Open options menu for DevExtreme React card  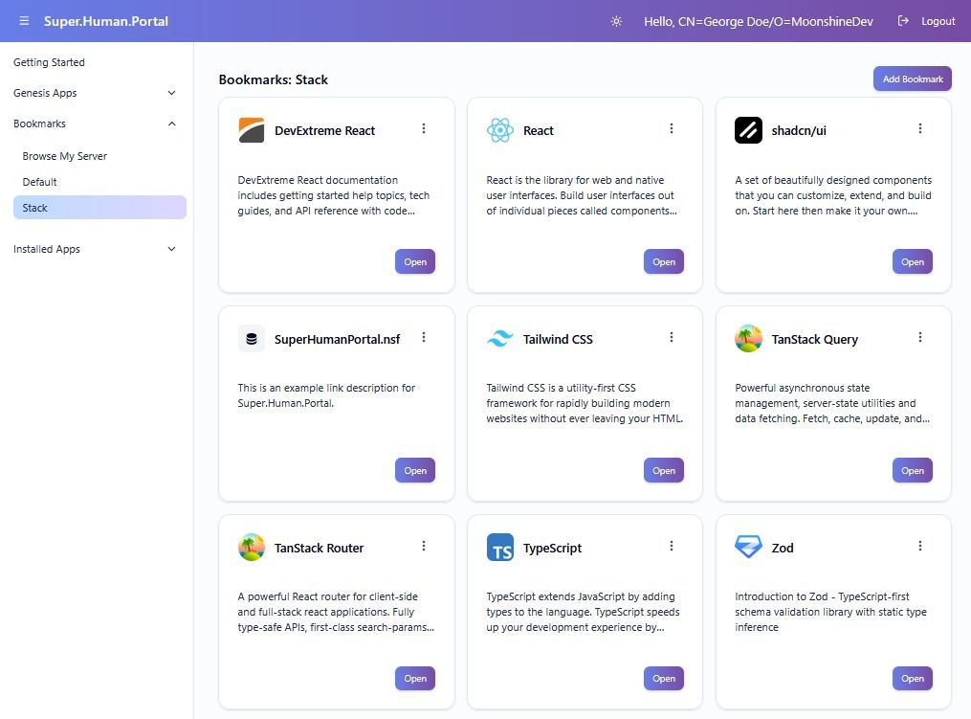click(x=424, y=128)
